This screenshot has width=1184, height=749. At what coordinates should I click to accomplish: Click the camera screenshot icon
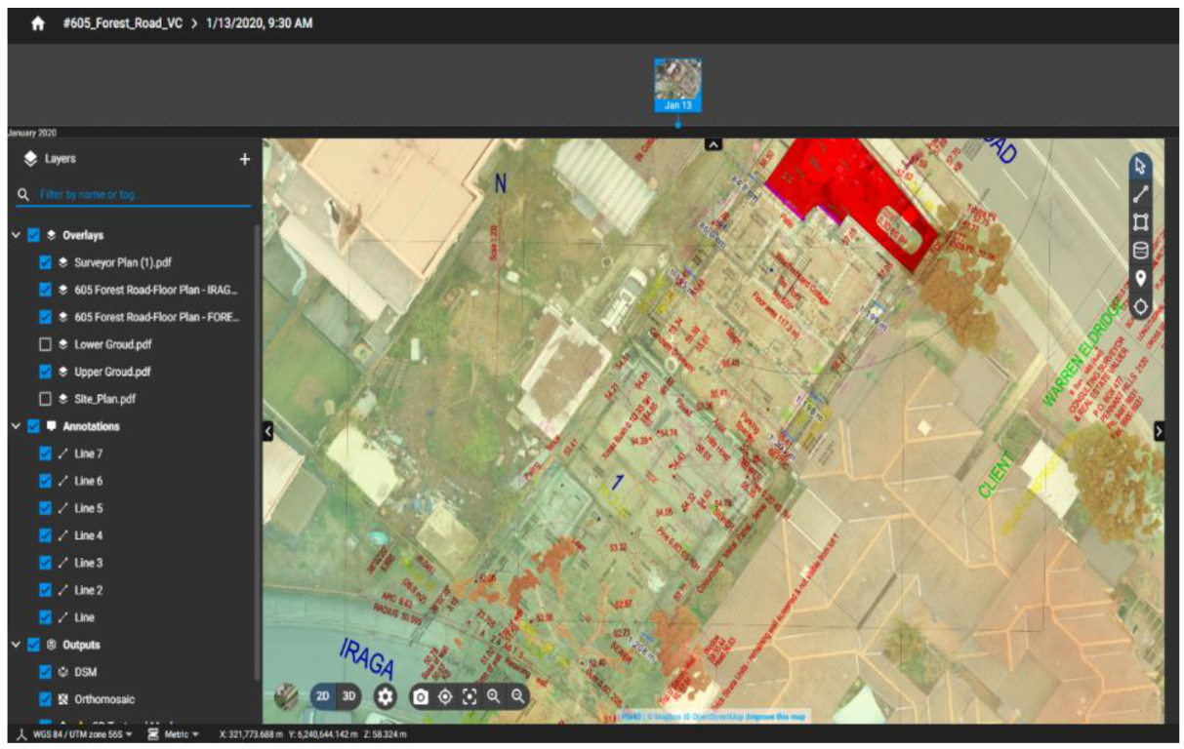click(421, 696)
